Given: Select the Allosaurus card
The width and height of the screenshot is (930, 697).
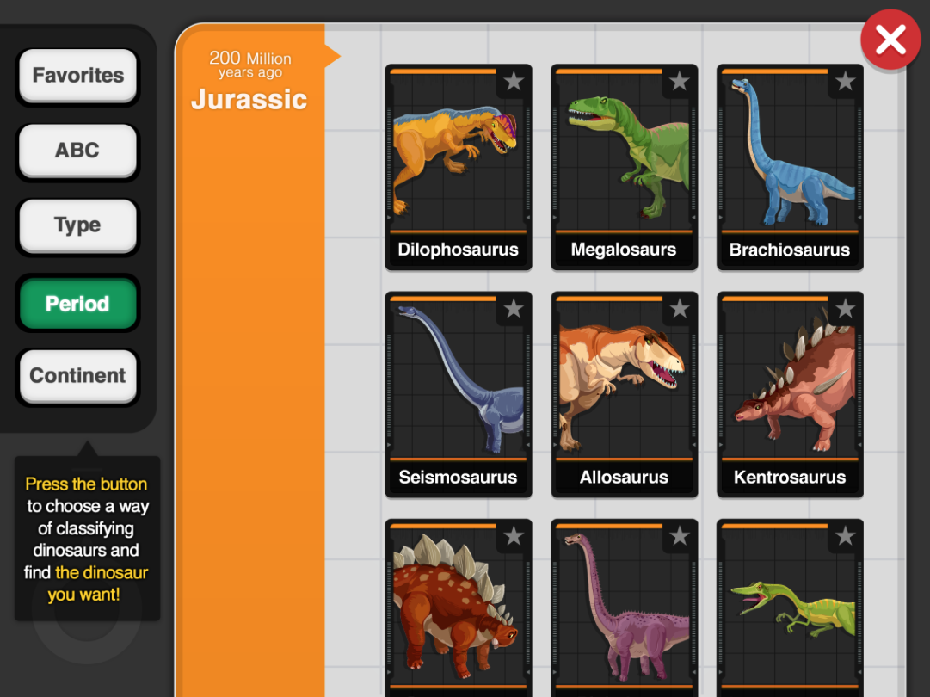Looking at the screenshot, I should coord(624,394).
